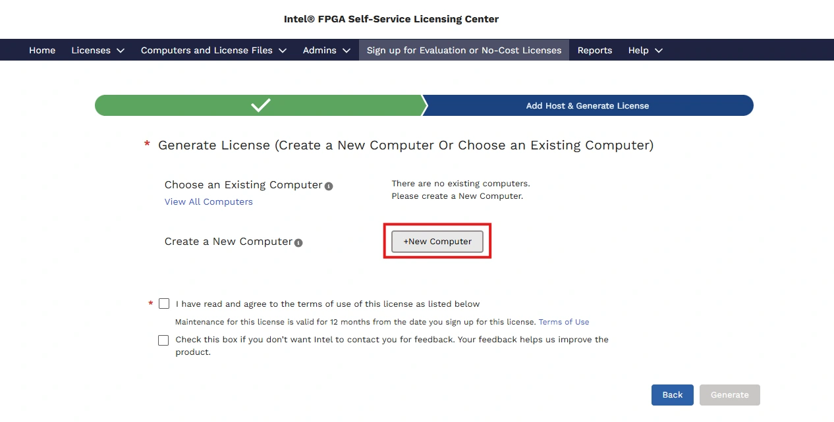Open the View All Computers link
This screenshot has height=422, width=834.
coord(208,202)
